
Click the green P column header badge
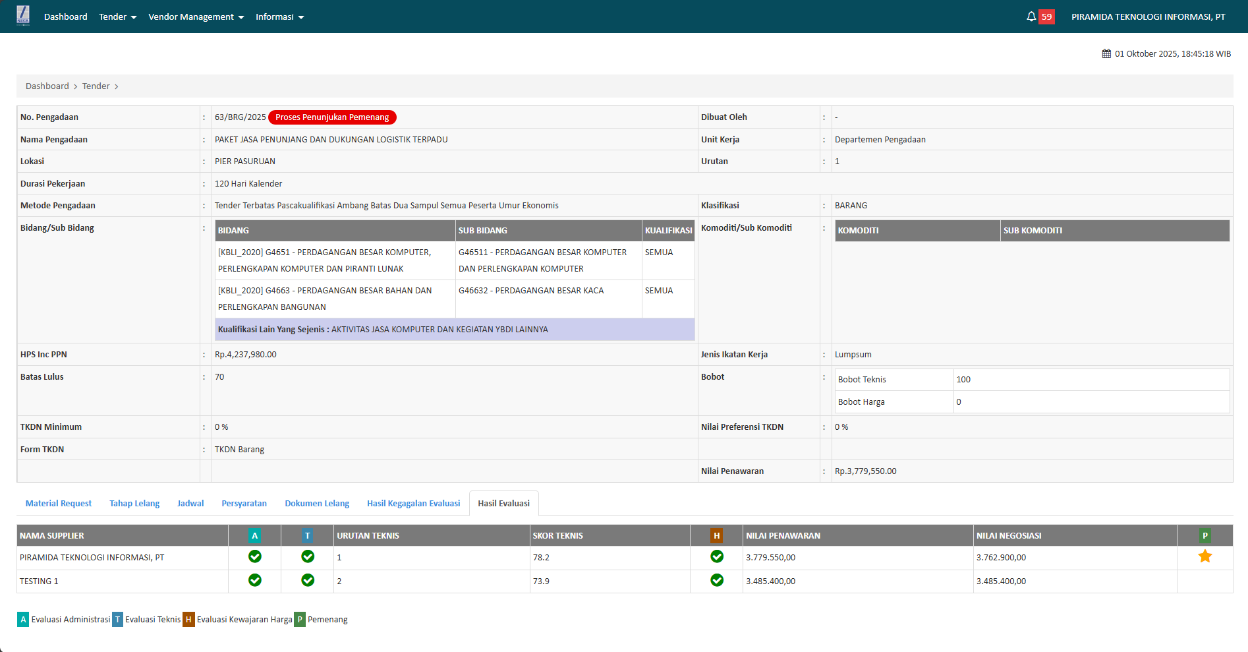pyautogui.click(x=1205, y=536)
